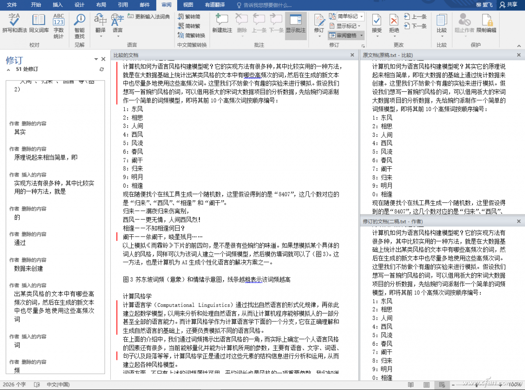The image size is (525, 390).
Task: Click the 共享 share button
Action: (x=508, y=4)
